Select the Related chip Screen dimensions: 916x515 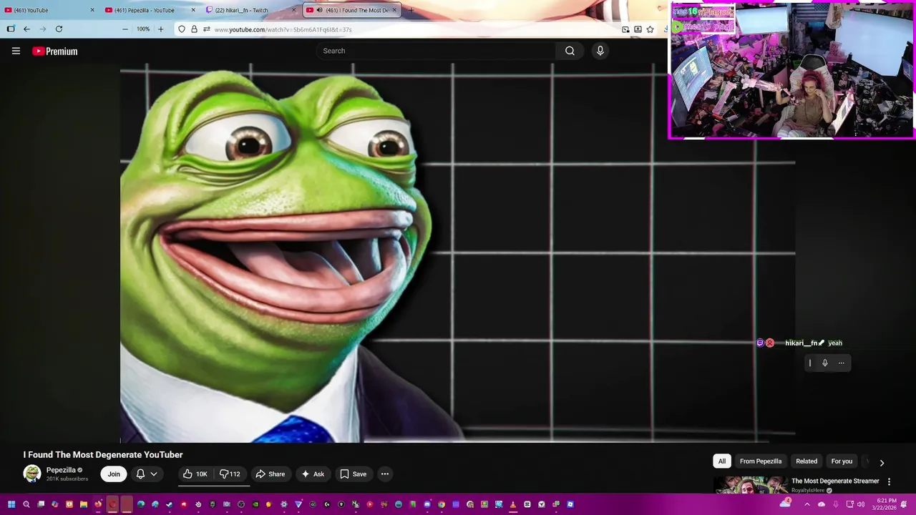(807, 461)
